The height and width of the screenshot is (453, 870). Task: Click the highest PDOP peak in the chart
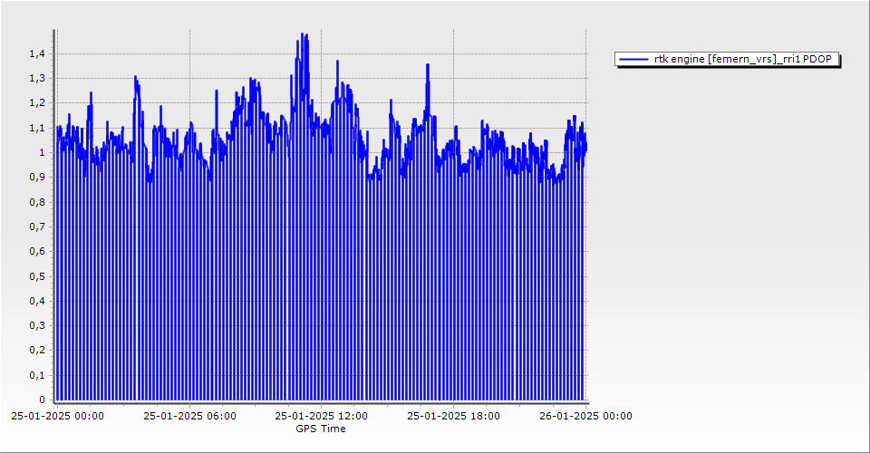pyautogui.click(x=303, y=35)
